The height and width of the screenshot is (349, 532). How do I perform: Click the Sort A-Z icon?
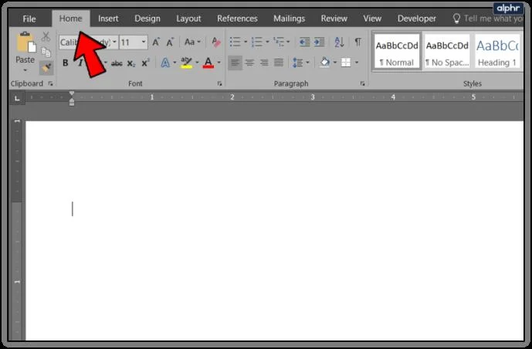pyautogui.click(x=339, y=42)
